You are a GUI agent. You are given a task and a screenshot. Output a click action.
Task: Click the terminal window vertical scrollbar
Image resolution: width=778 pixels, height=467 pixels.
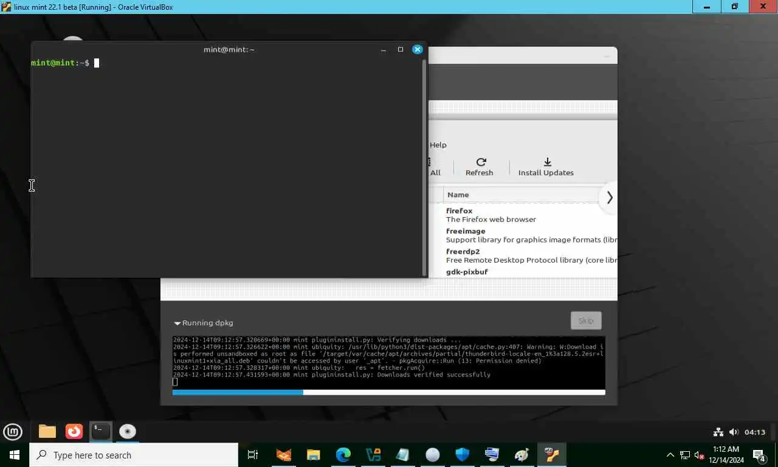[x=424, y=167]
